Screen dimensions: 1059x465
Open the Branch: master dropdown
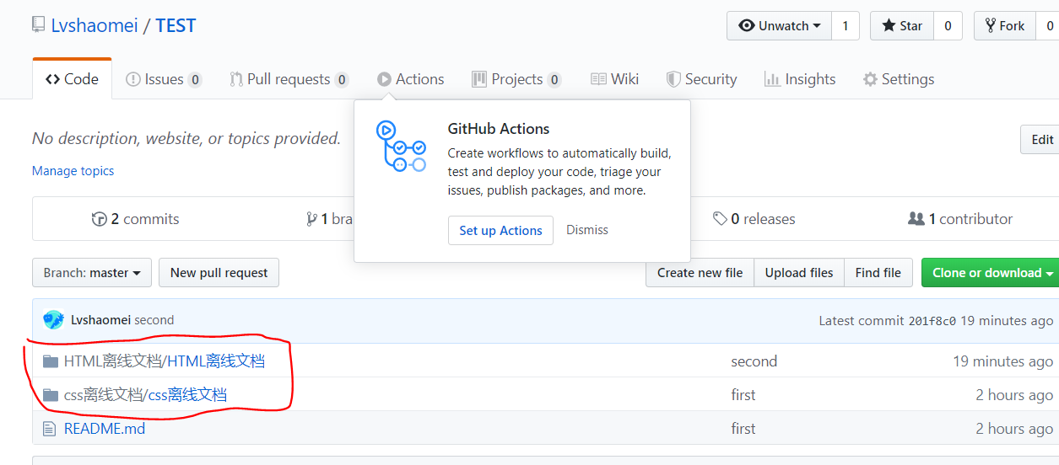click(x=92, y=272)
